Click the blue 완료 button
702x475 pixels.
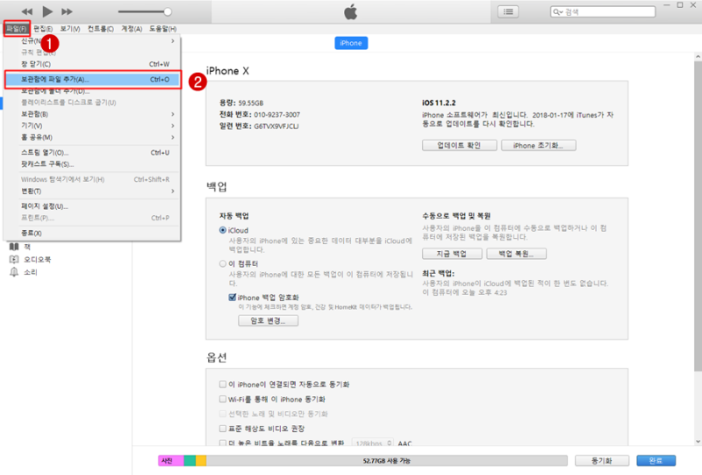point(655,461)
